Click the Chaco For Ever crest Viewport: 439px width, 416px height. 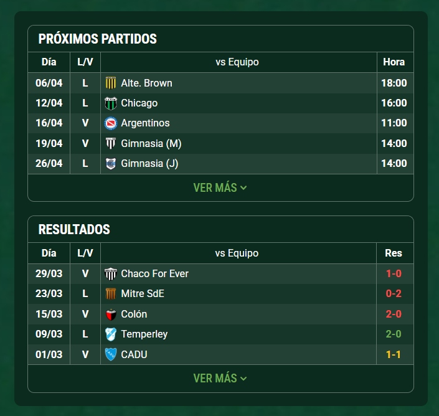[111, 274]
